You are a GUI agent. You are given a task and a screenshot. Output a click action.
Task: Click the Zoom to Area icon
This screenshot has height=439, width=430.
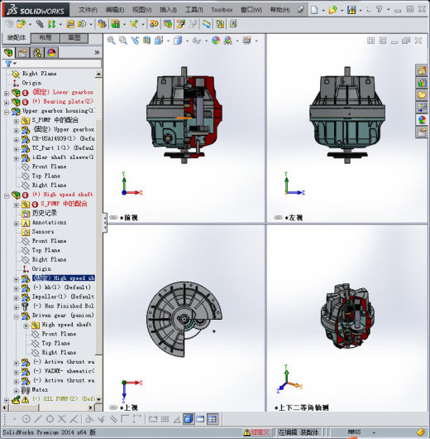coord(122,41)
